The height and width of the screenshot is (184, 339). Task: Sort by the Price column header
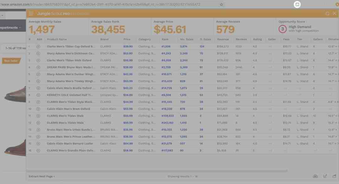tap(127, 39)
